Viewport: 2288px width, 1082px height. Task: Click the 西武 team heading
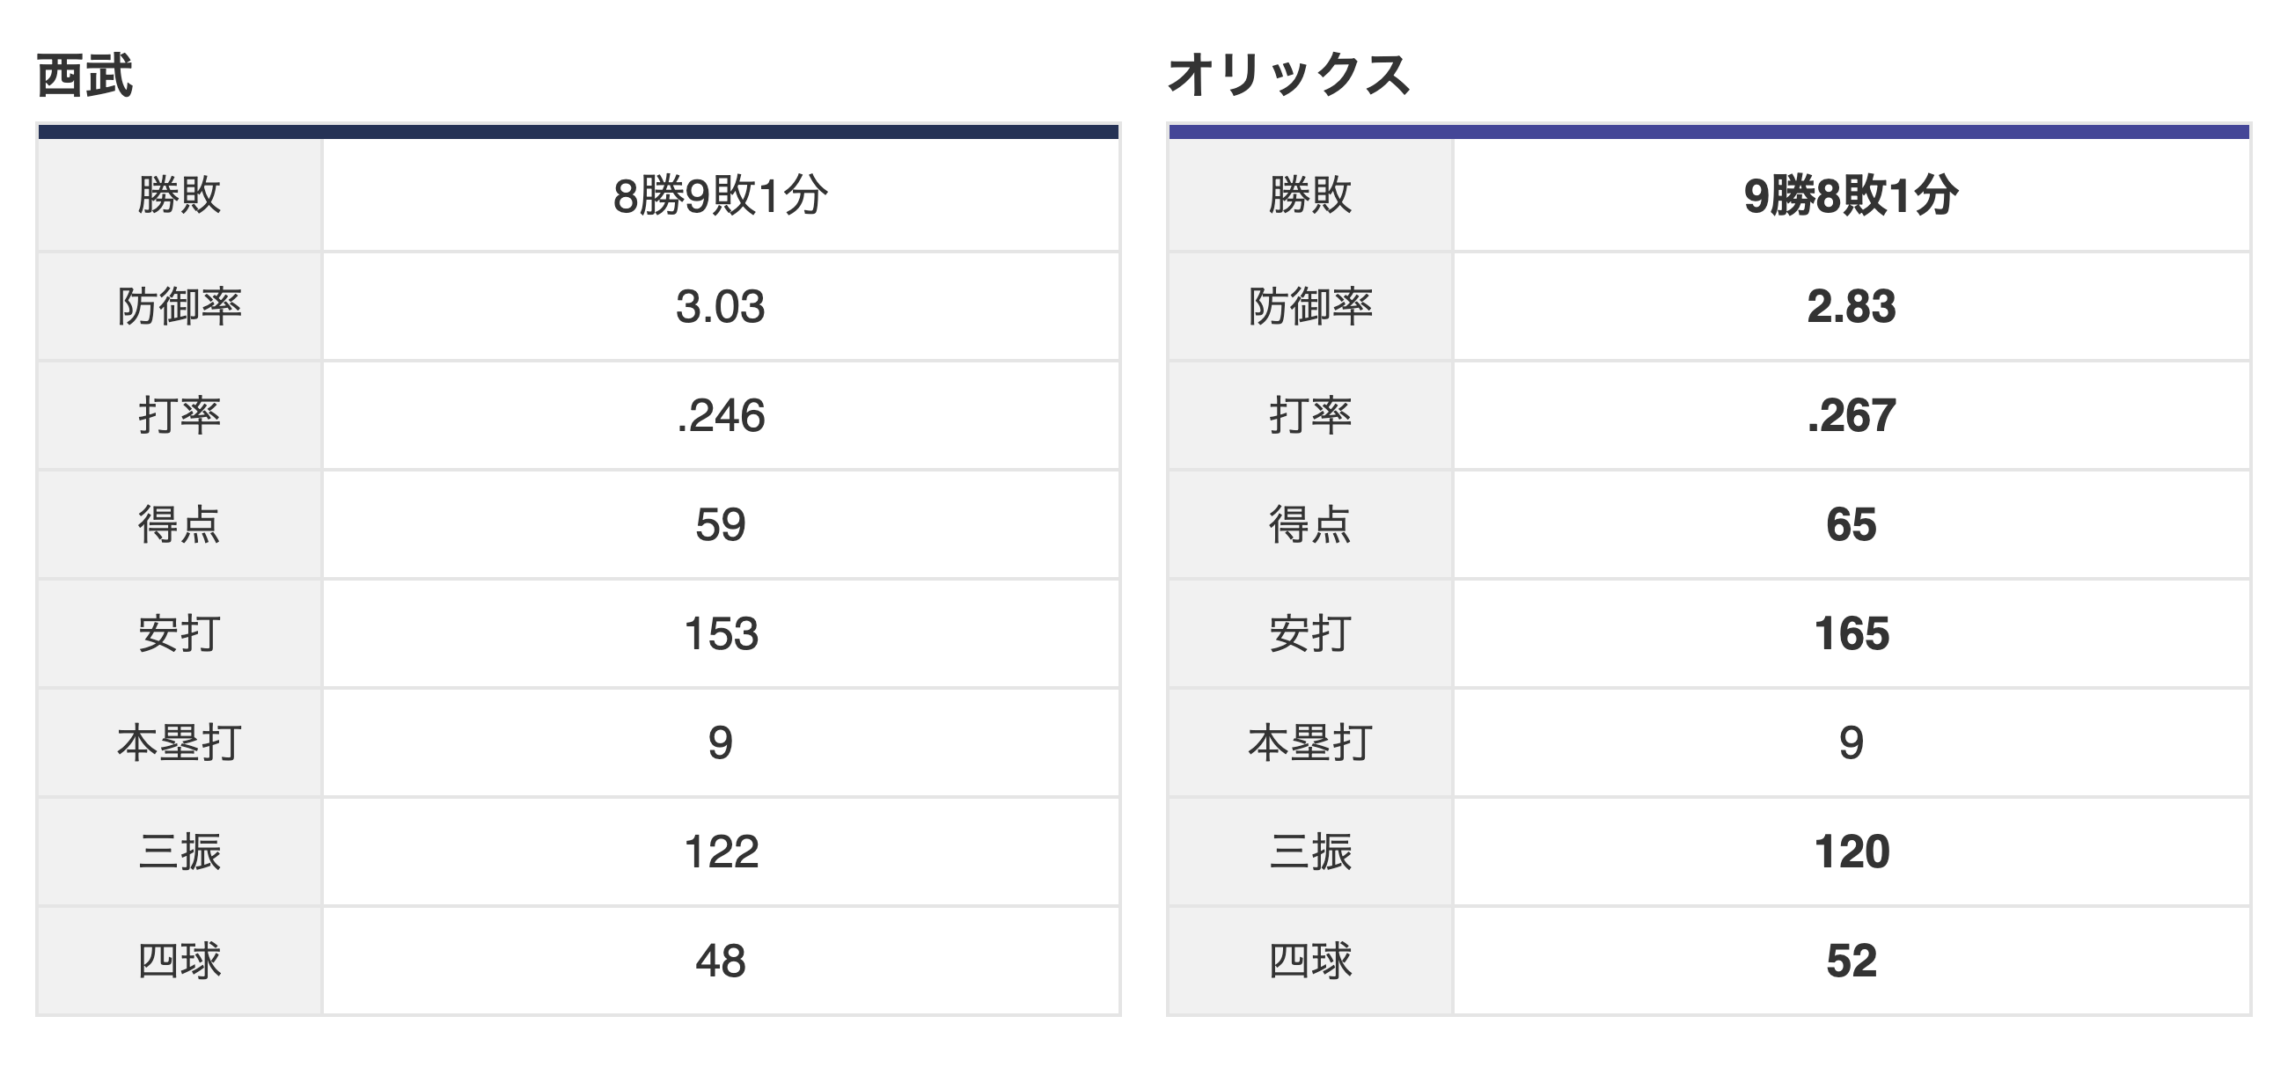click(84, 76)
